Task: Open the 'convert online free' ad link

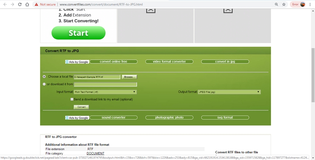Action: (x=113, y=61)
